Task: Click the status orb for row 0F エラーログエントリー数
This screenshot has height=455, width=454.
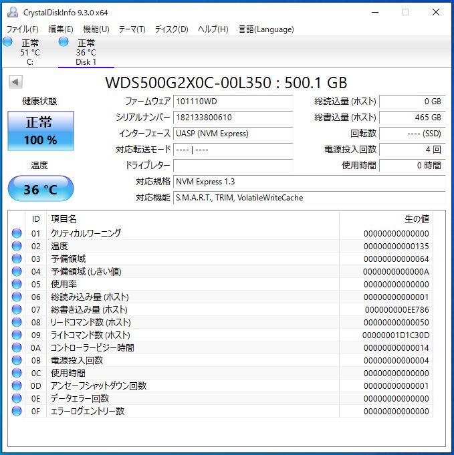Action: [x=17, y=411]
